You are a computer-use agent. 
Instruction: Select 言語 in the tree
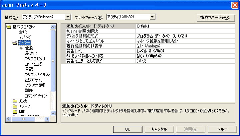[x=29, y=69]
